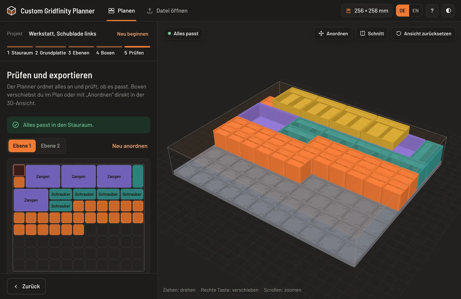The width and height of the screenshot is (461, 299).
Task: Go to step 2 Grundplatte
Action: 51,51
